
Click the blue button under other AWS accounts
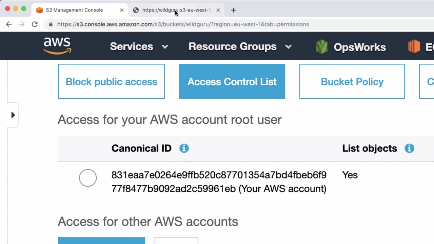101,241
